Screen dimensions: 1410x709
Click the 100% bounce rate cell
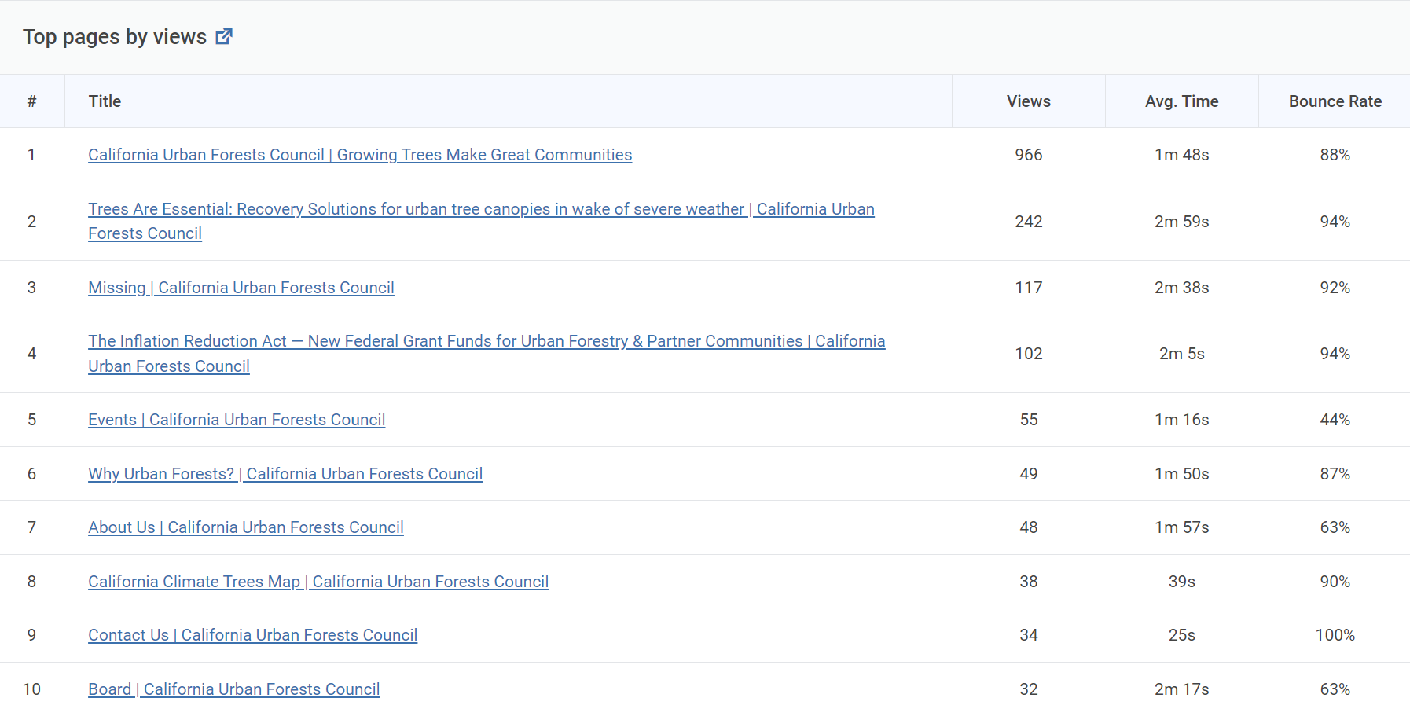coord(1335,635)
